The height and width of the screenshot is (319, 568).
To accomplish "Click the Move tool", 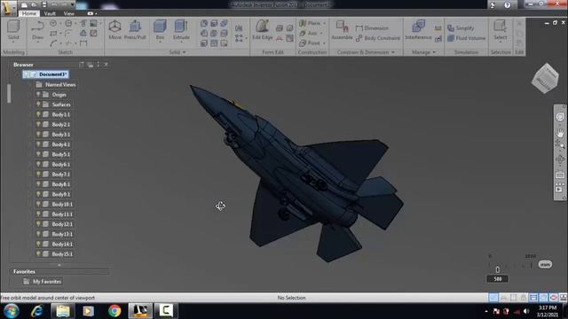I will (114, 30).
